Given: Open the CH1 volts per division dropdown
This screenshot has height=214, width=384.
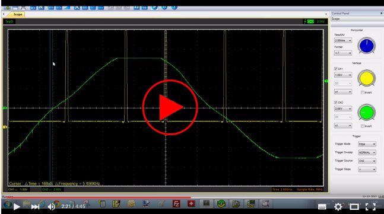Looking at the screenshot, I should tap(343, 75).
